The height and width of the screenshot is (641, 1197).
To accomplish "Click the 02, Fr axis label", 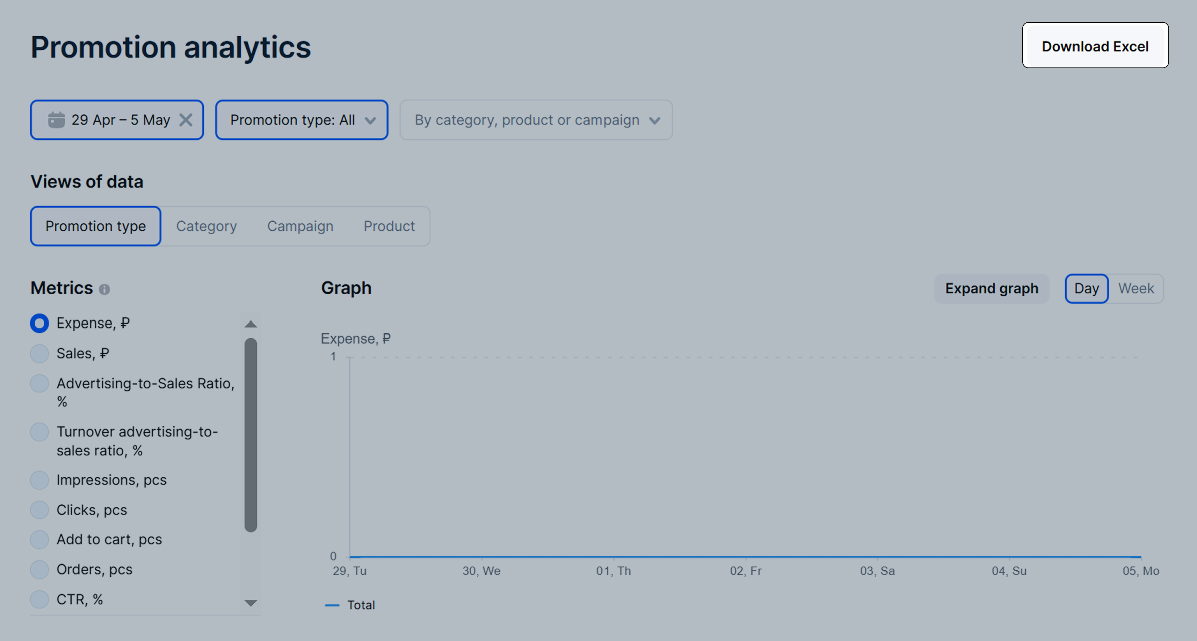I will 746,571.
